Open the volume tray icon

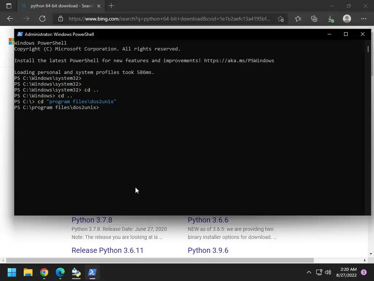point(328,272)
